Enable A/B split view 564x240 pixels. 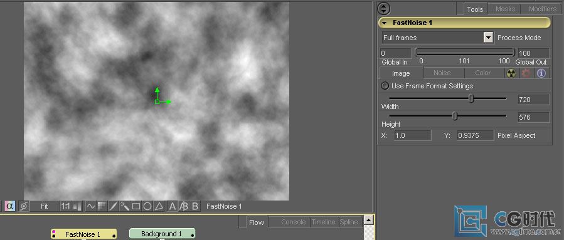183,206
